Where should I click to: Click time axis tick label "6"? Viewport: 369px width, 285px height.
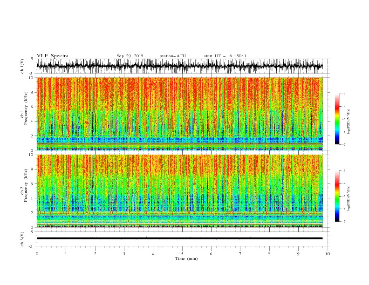click(x=211, y=254)
